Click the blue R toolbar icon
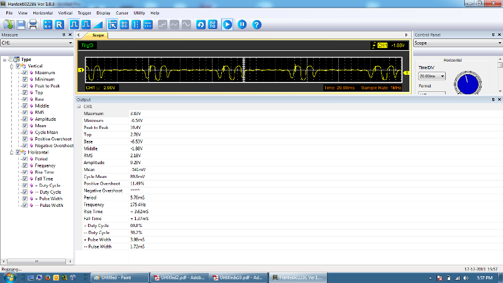The height and width of the screenshot is (283, 503). (60, 25)
